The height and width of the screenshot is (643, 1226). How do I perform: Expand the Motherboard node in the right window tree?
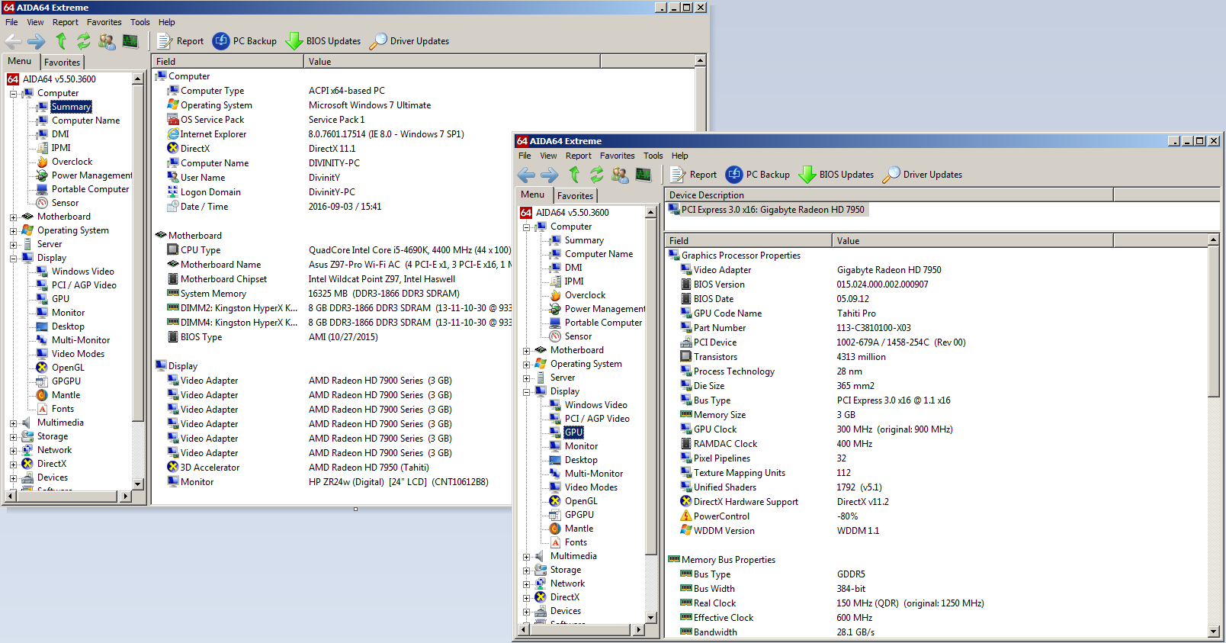(526, 351)
